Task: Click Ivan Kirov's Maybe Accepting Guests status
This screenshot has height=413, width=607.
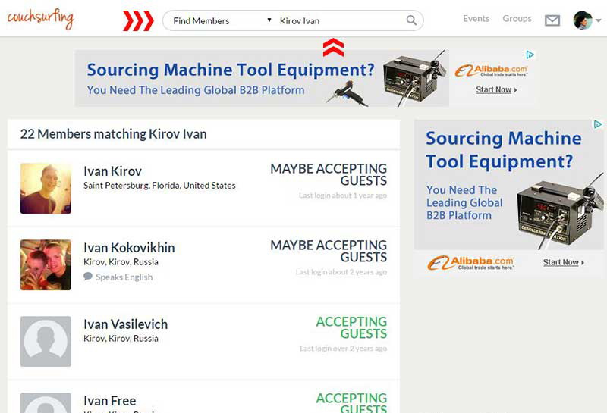Action: [329, 175]
